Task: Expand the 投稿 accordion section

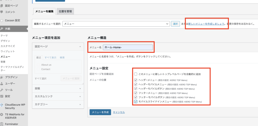Action: (58, 88)
